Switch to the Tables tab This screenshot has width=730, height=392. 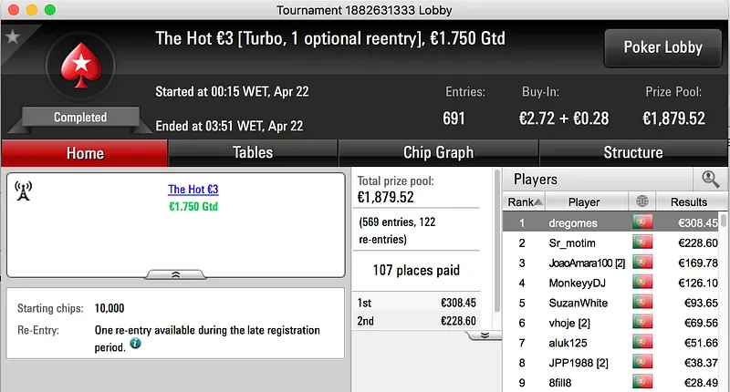pyautogui.click(x=253, y=152)
